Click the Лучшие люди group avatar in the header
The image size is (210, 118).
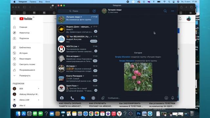pyautogui.click(x=104, y=11)
